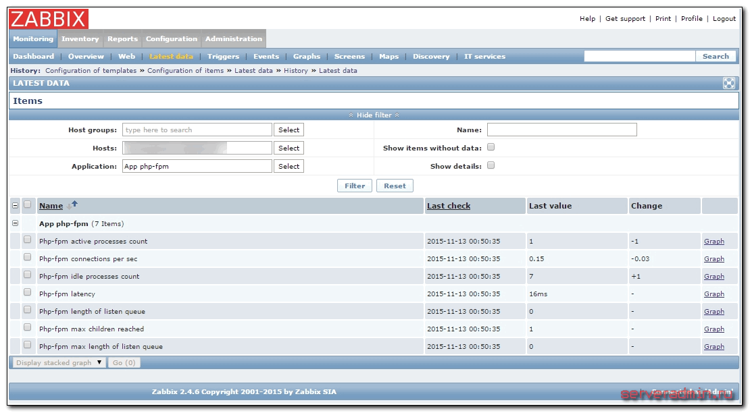The width and height of the screenshot is (750, 413).
Task: Open Graph for Php-fpm length of listen queue
Action: [x=714, y=311]
